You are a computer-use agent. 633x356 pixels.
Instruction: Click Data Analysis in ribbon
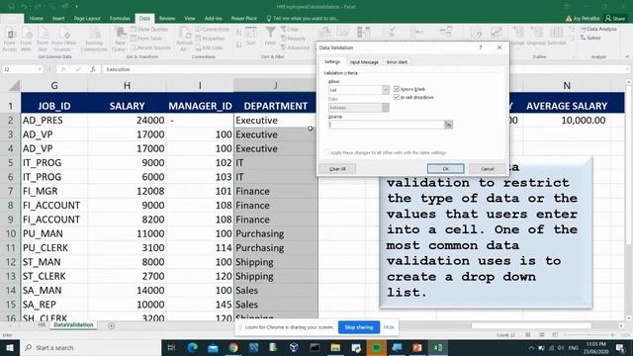(x=598, y=29)
